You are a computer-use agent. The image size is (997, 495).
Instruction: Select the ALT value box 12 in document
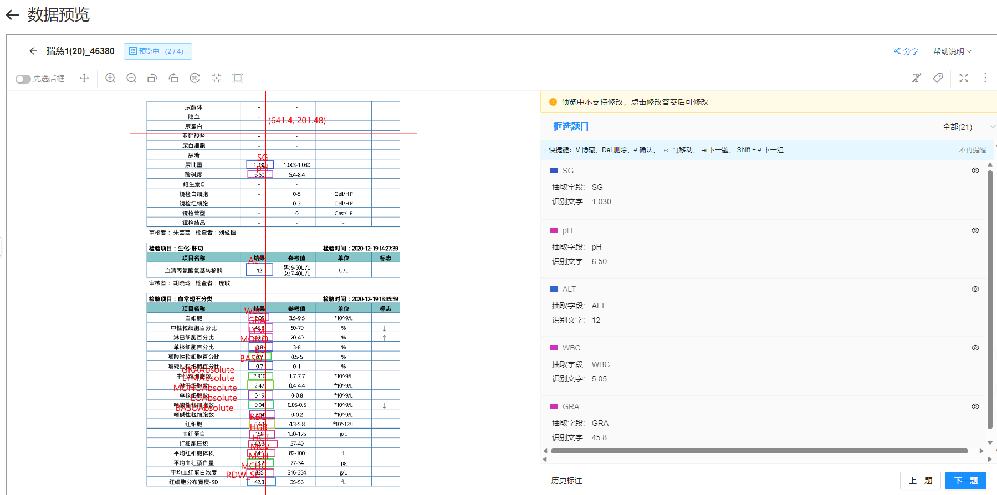click(259, 270)
